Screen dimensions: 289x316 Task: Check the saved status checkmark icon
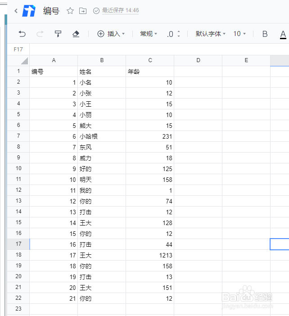point(96,11)
